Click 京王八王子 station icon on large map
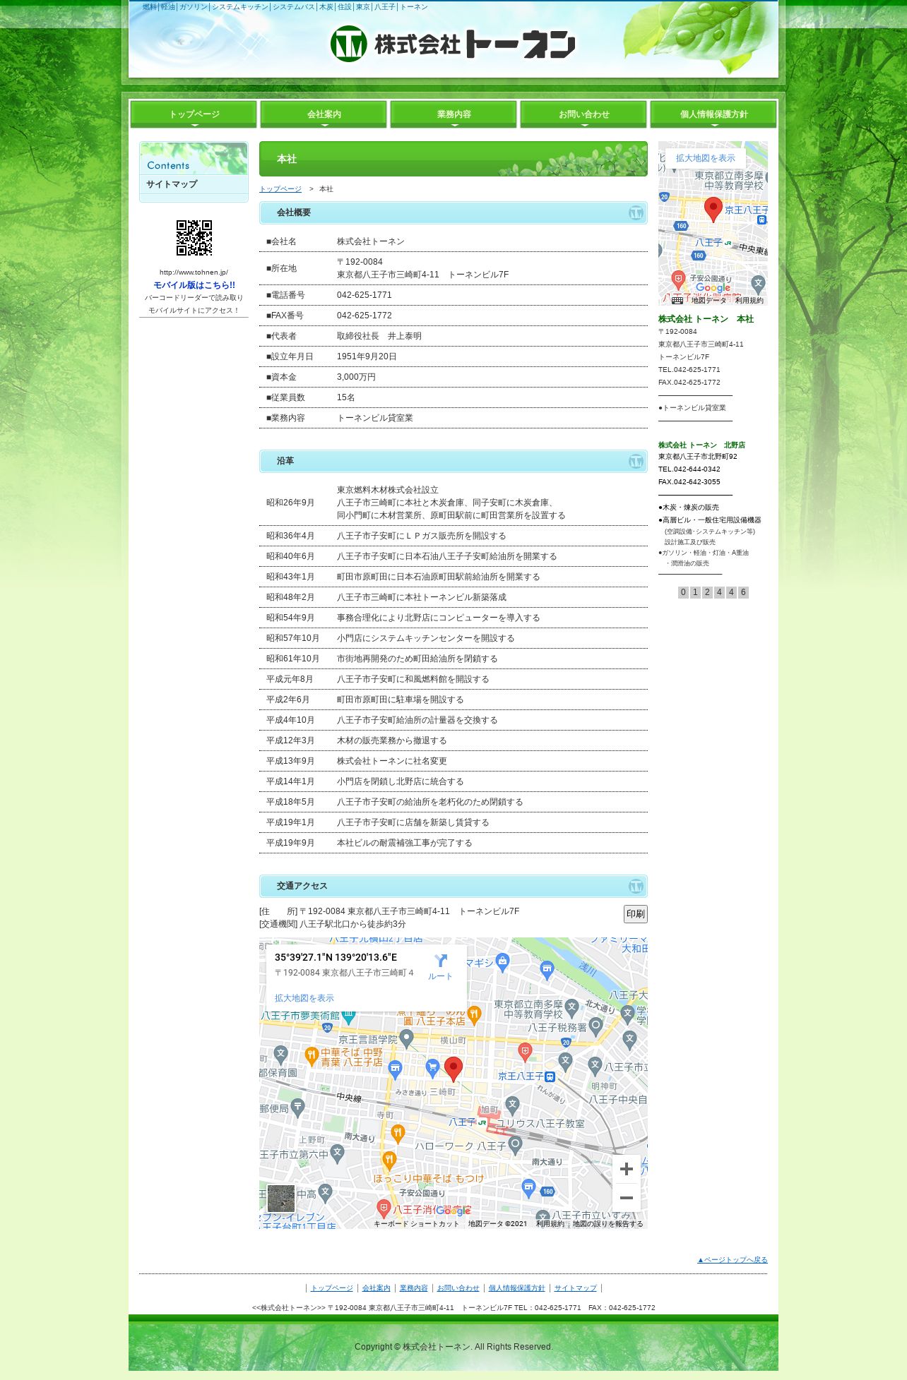Screen dimensions: 907x1380 (550, 1076)
